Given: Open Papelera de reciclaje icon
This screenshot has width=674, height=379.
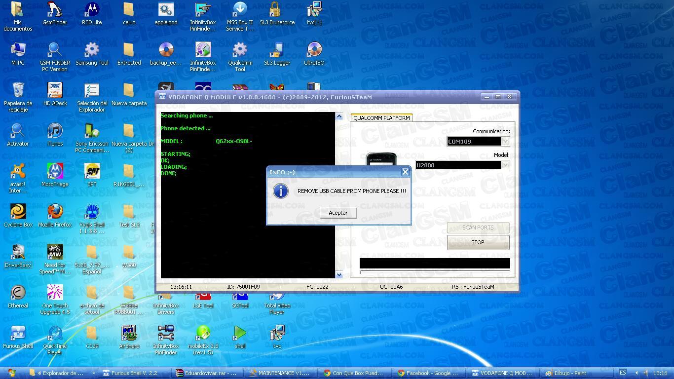Looking at the screenshot, I should coord(18,97).
